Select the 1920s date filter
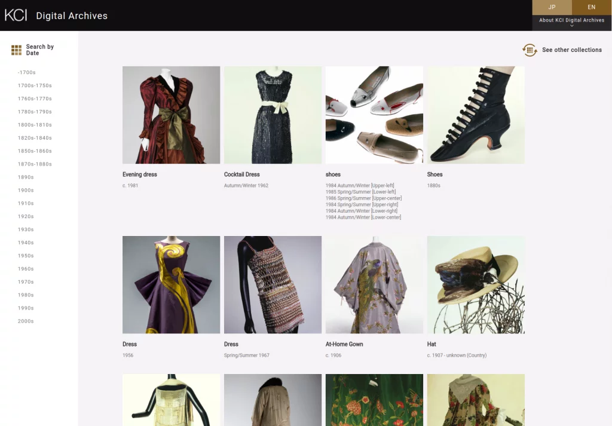The height and width of the screenshot is (426, 612). (x=26, y=217)
